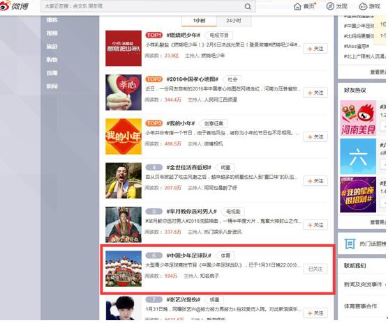Click the 电视剧 category tag
Image resolution: width=388 pixels, height=323 pixels.
pyautogui.click(x=233, y=212)
